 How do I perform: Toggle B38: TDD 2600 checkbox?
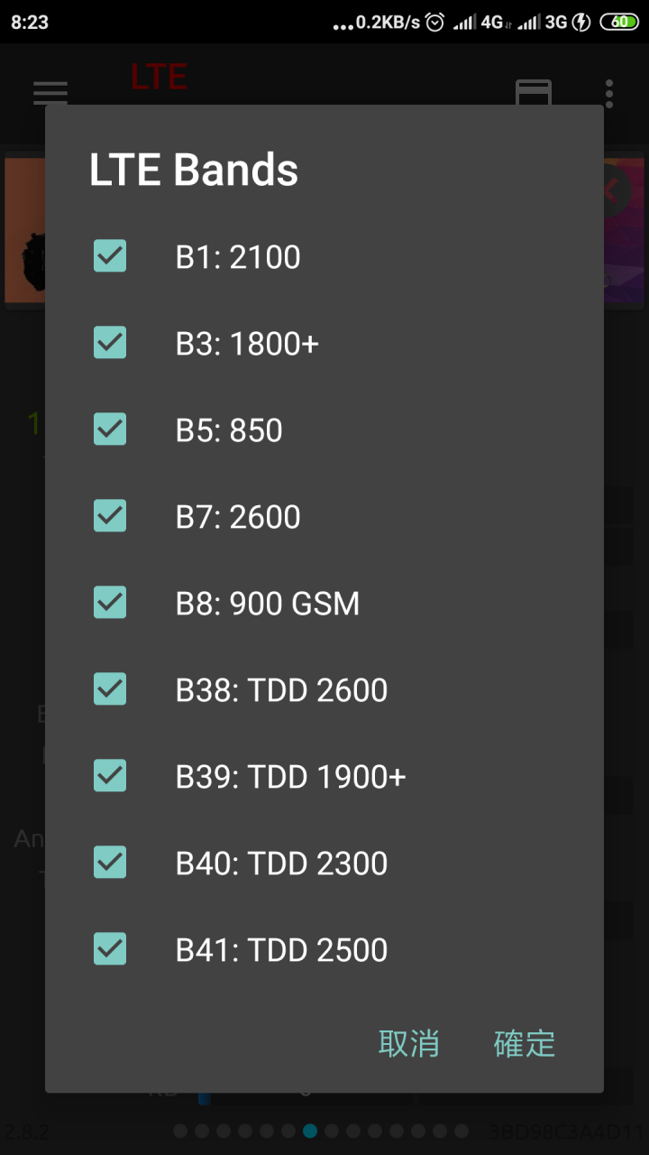[x=110, y=689]
